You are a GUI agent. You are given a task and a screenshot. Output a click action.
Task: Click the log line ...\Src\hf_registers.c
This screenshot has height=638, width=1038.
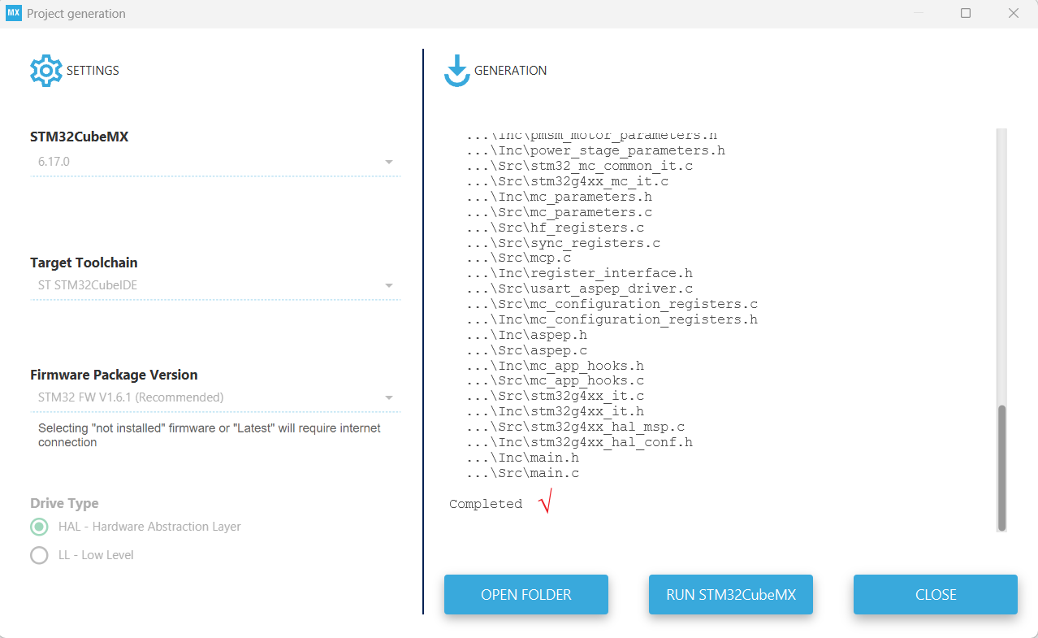click(x=556, y=228)
